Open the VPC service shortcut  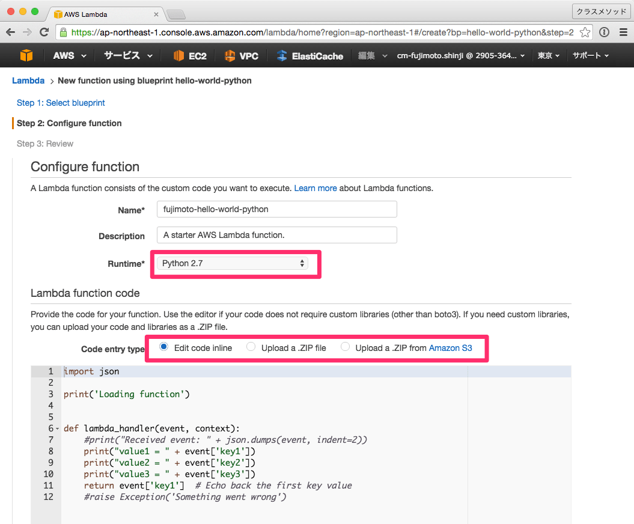coord(241,56)
